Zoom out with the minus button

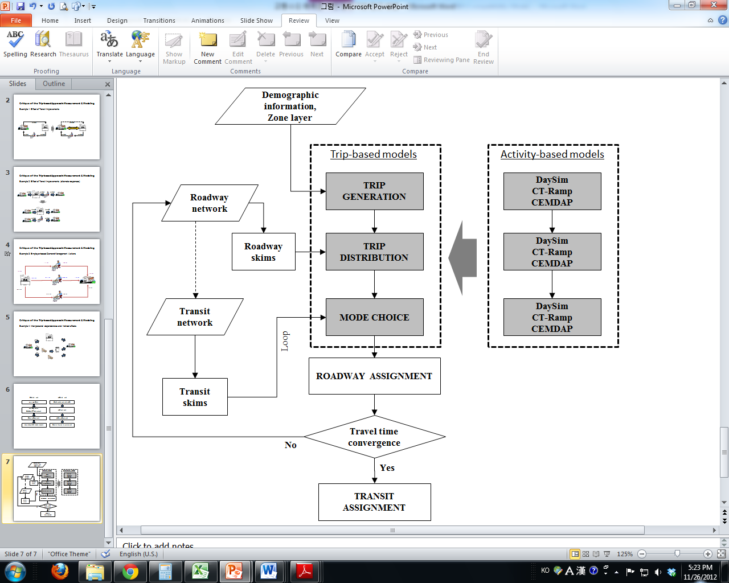point(642,554)
